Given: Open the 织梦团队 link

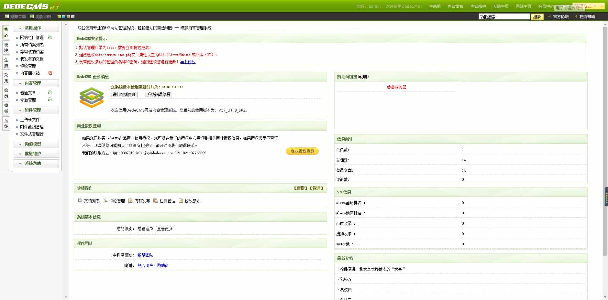Looking at the screenshot, I should point(145,255).
